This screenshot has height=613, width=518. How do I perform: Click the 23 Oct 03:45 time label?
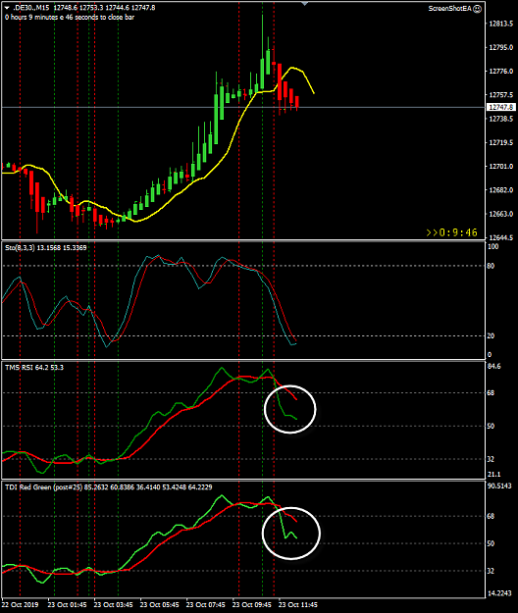pyautogui.click(x=114, y=604)
